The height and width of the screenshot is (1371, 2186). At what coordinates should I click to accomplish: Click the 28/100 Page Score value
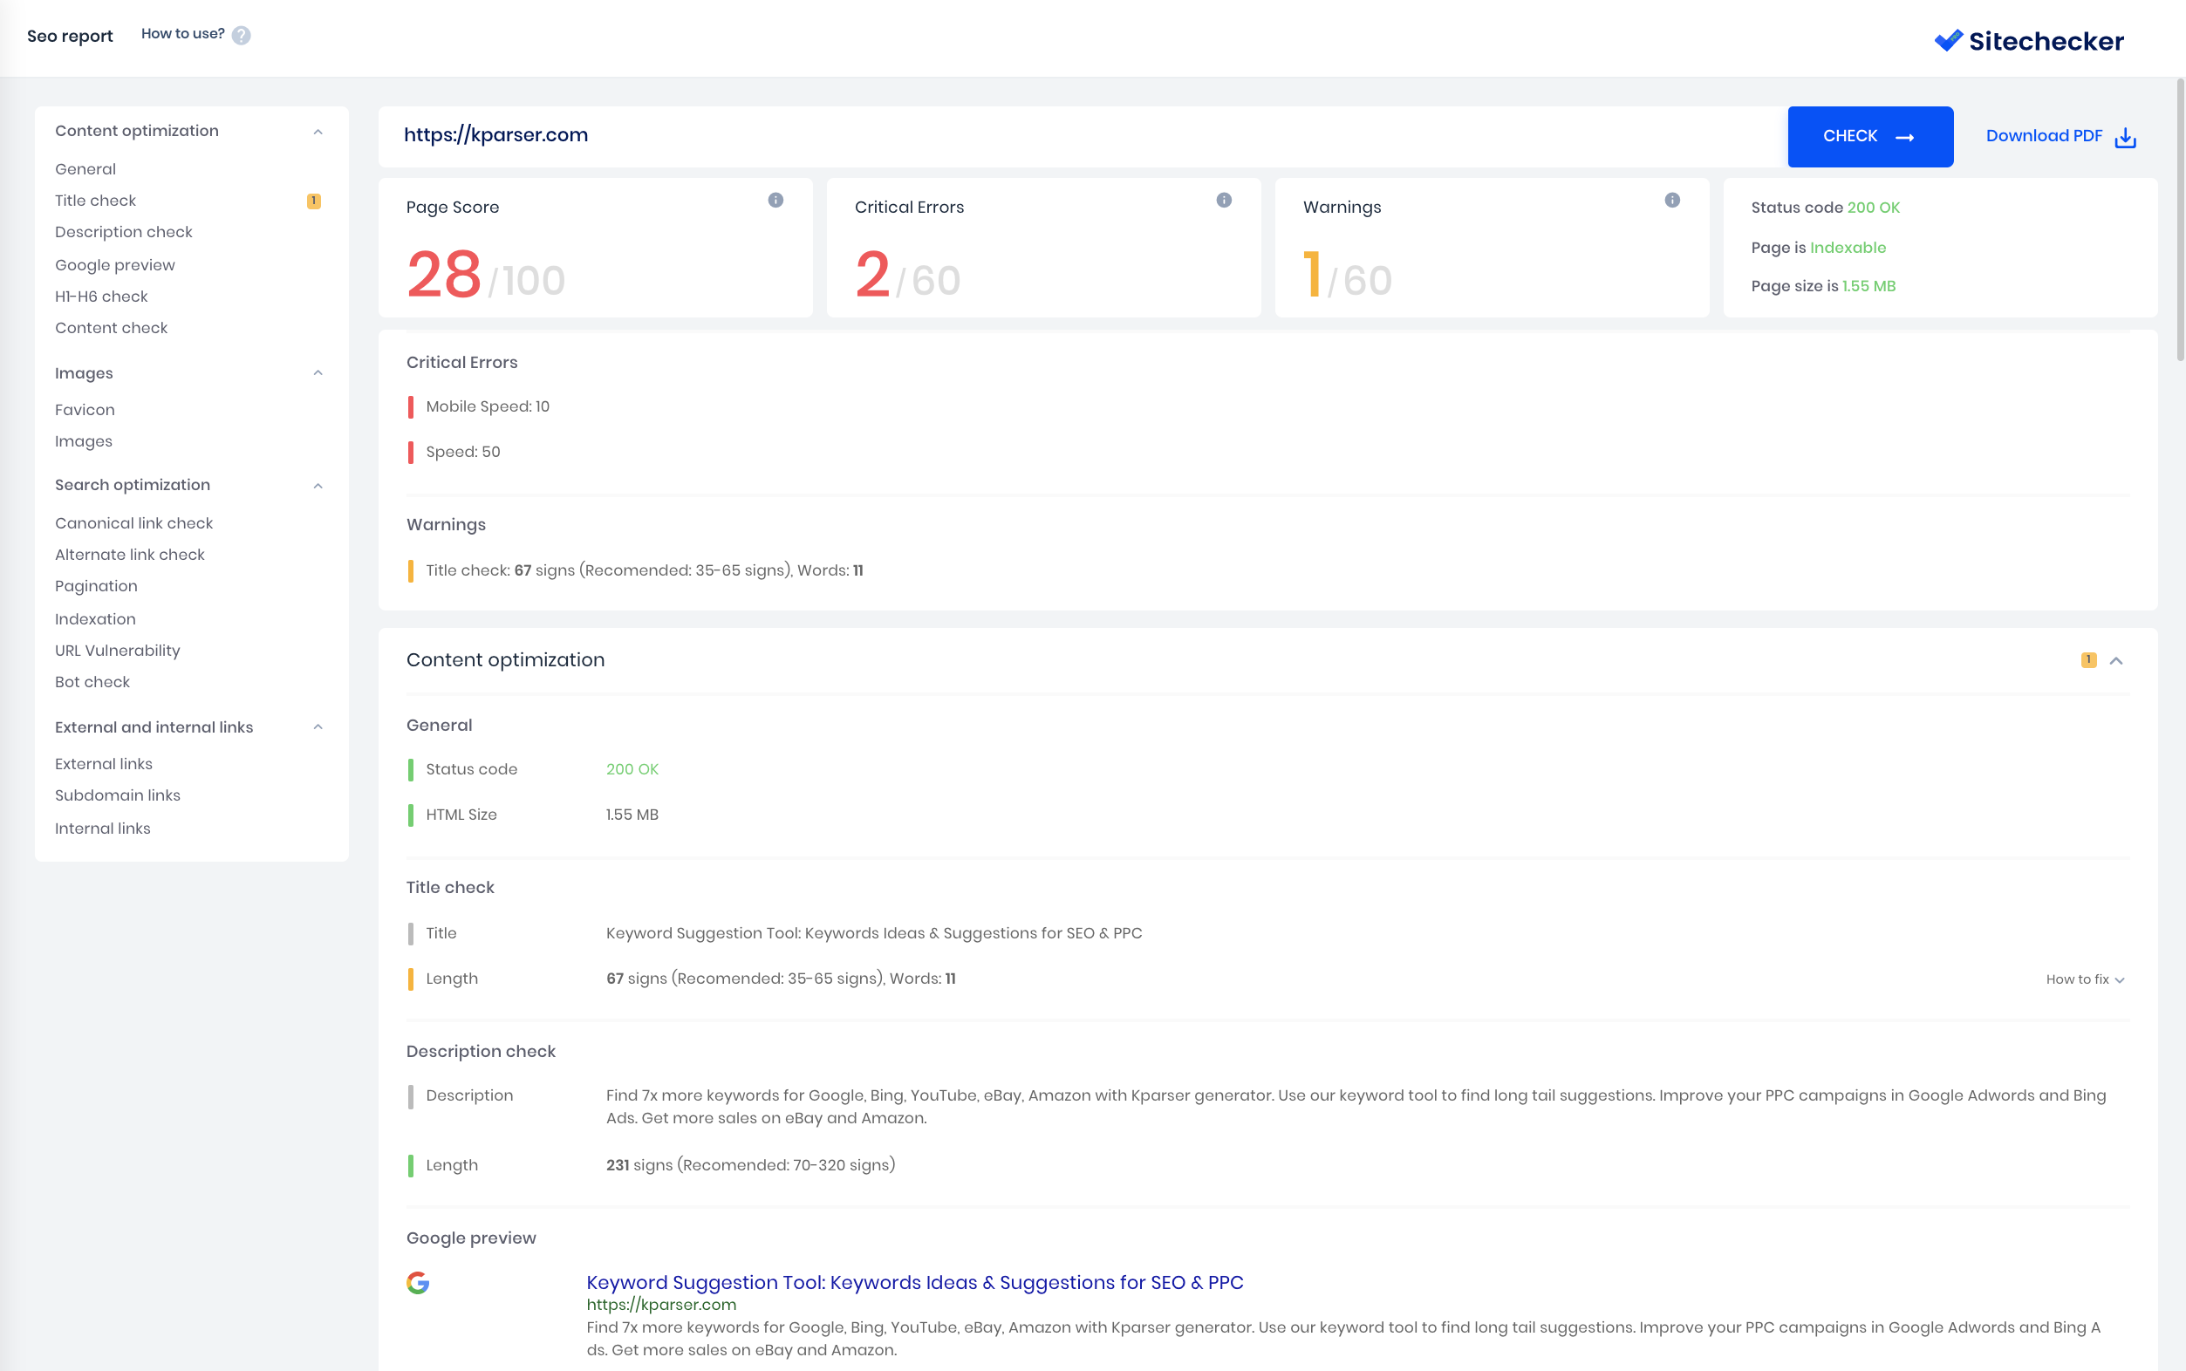[x=486, y=276]
